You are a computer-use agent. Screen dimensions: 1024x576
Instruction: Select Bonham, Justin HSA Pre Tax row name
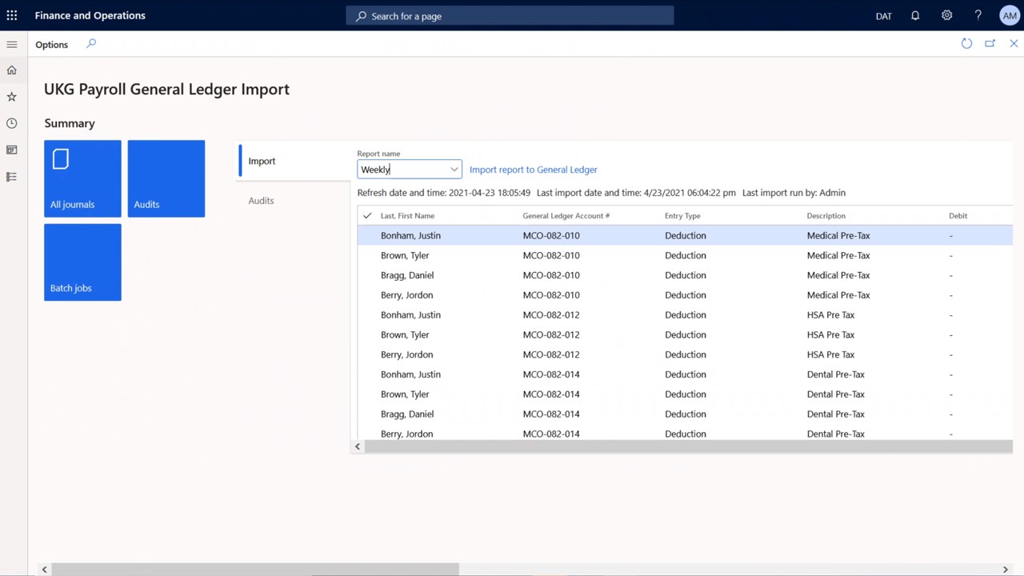pyautogui.click(x=410, y=315)
